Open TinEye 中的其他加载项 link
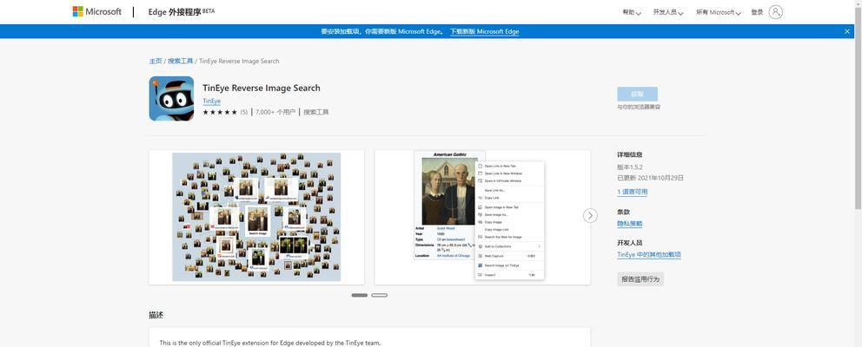The height and width of the screenshot is (347, 862). click(x=649, y=255)
